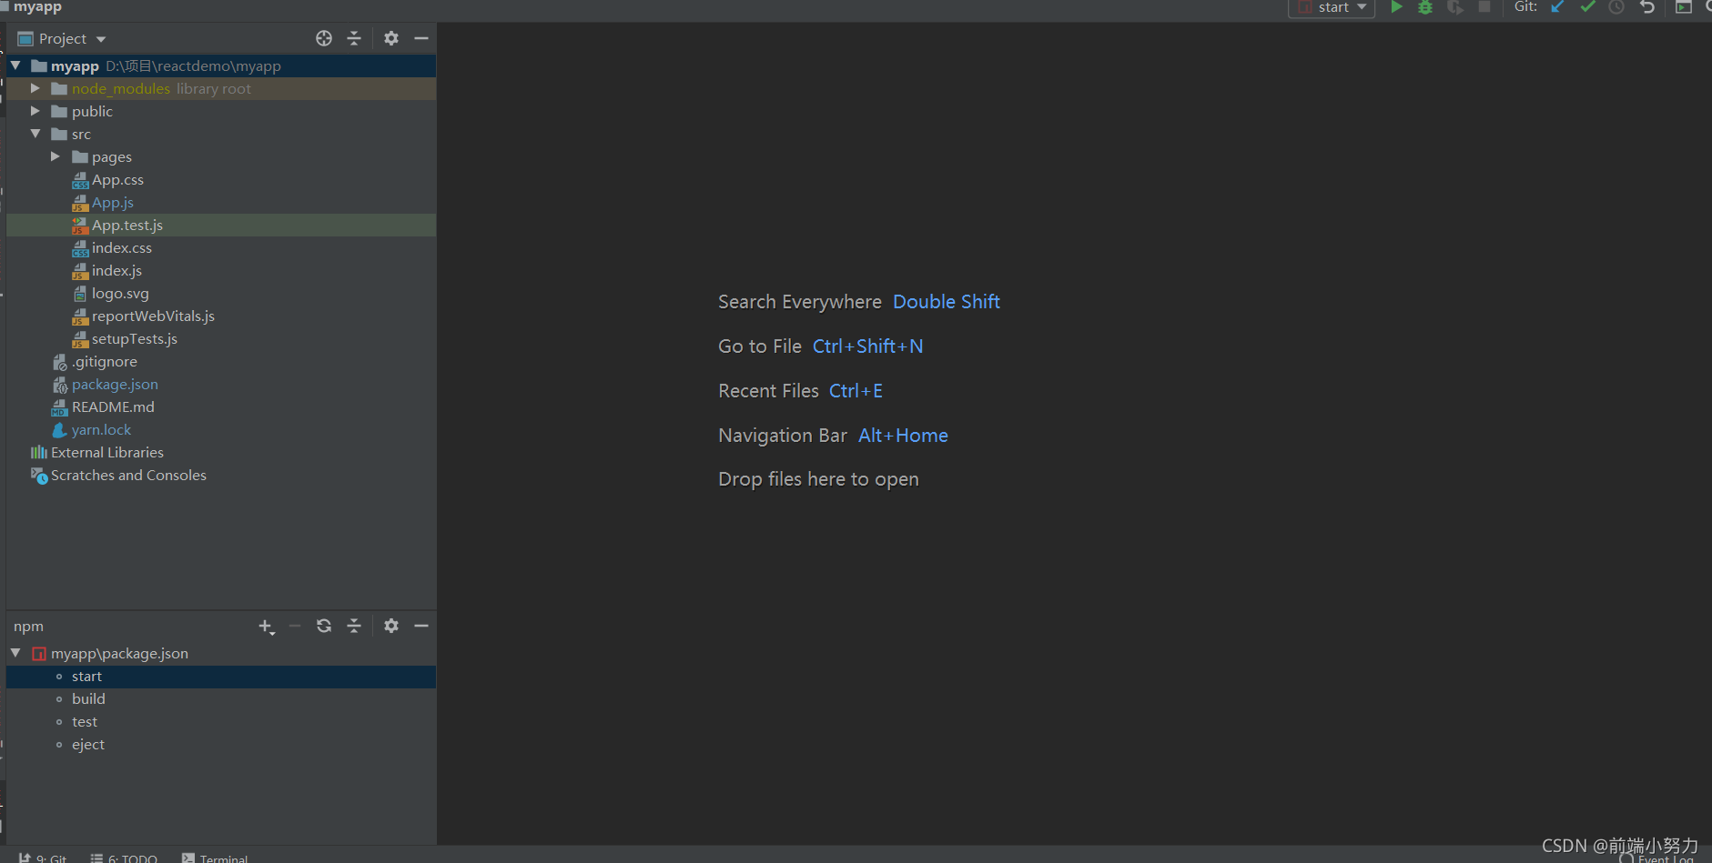Collapse the src folder
This screenshot has width=1712, height=863.
click(x=35, y=134)
